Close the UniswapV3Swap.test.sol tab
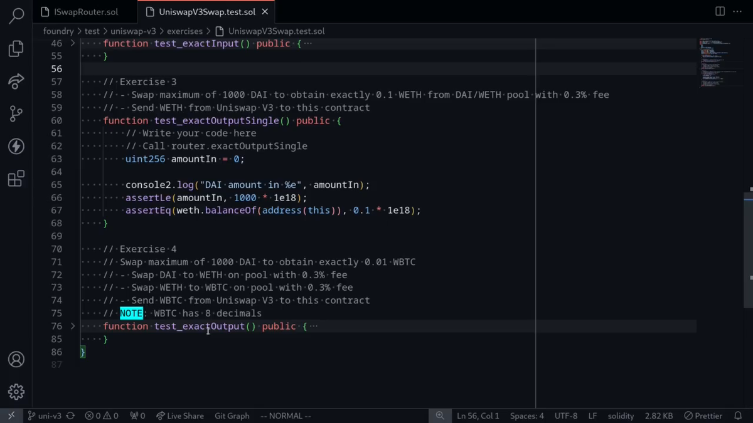 265,12
